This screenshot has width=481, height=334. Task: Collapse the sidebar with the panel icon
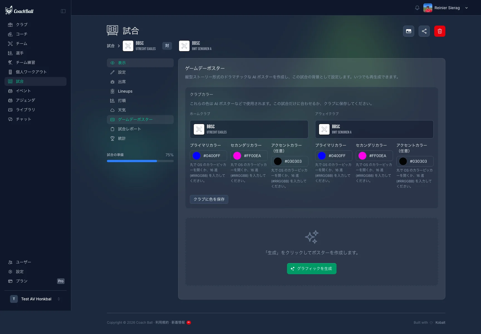click(x=63, y=11)
